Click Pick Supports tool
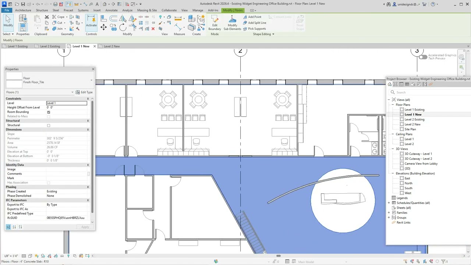The image size is (471, 265). pyautogui.click(x=254, y=29)
